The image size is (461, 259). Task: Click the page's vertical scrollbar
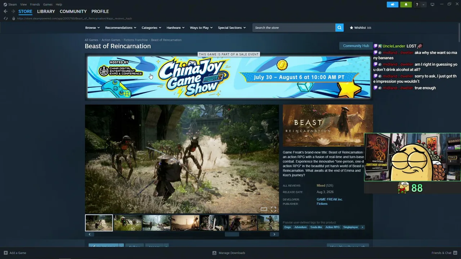tap(459, 32)
